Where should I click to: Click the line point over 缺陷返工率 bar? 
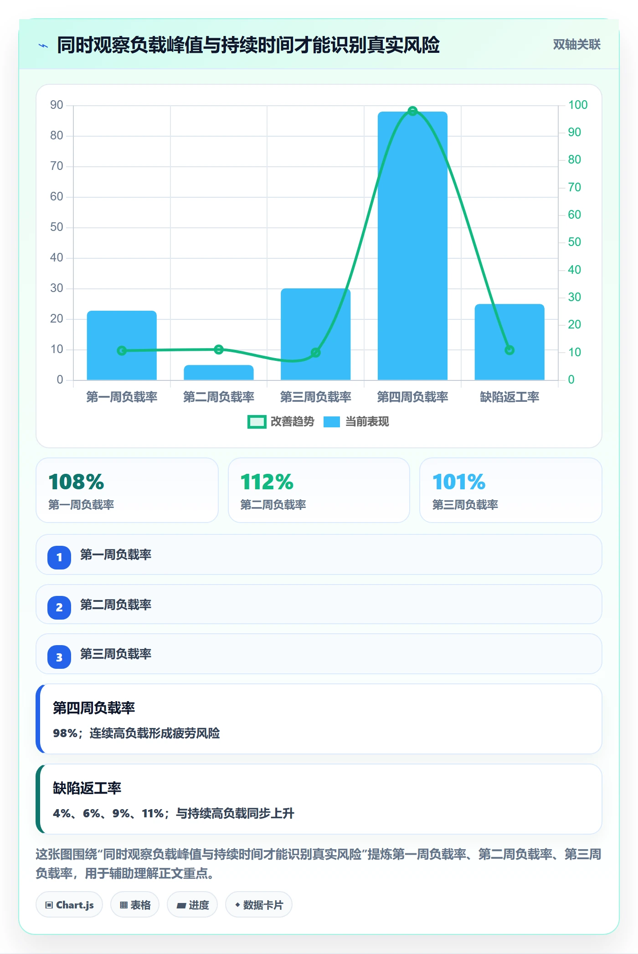509,350
